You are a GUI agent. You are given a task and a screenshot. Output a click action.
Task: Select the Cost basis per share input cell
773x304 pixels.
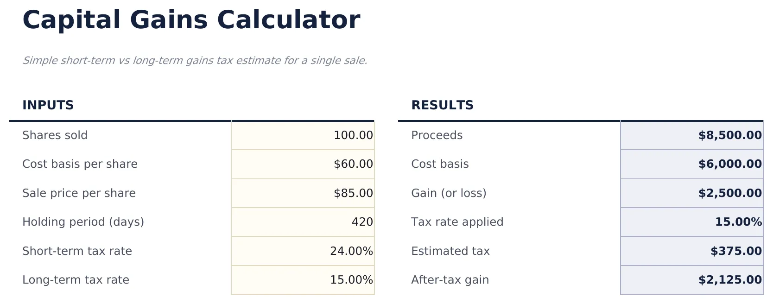point(302,164)
